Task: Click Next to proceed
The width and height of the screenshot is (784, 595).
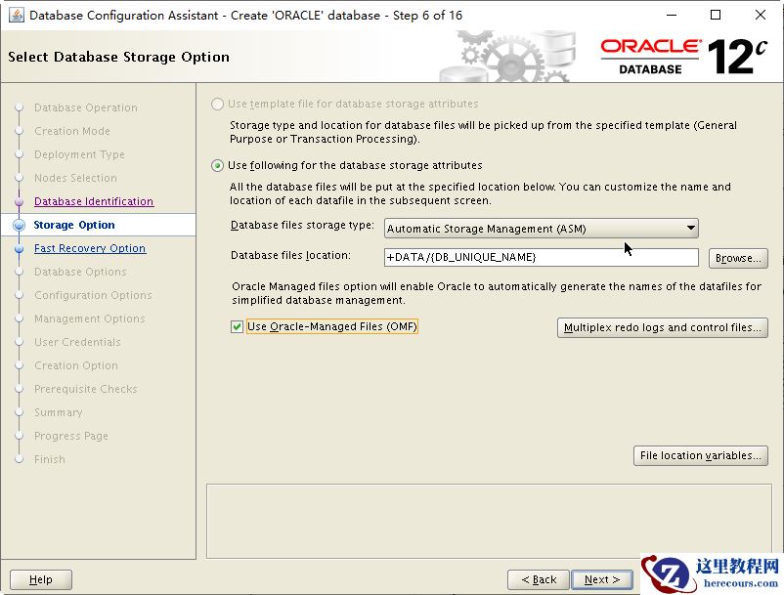Action: [x=602, y=579]
